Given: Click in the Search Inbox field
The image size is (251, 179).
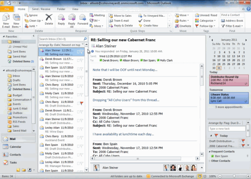Looking at the screenshot, I should (61, 39).
